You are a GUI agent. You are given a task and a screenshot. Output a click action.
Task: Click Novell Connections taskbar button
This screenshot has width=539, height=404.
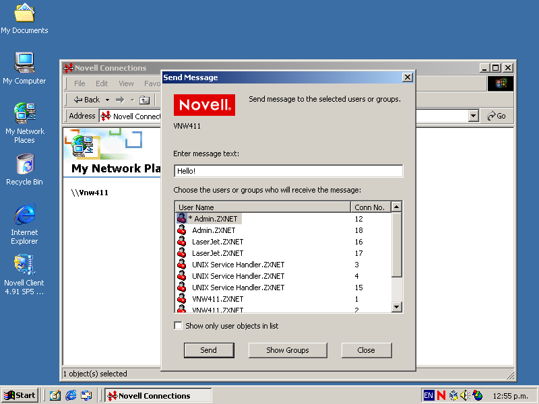click(x=158, y=396)
